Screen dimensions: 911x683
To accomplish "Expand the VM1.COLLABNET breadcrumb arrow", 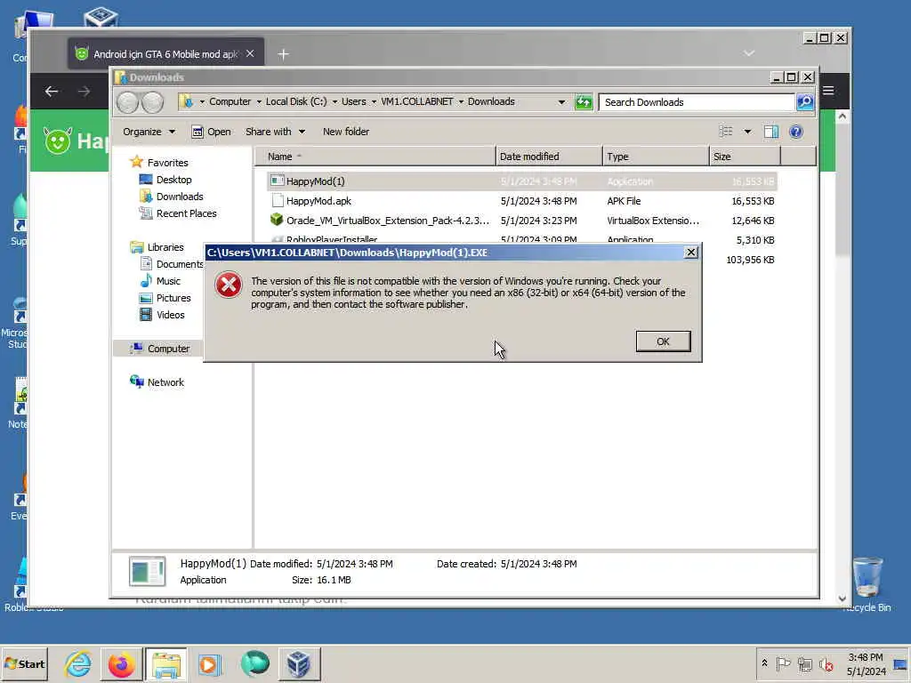I will coord(461,102).
